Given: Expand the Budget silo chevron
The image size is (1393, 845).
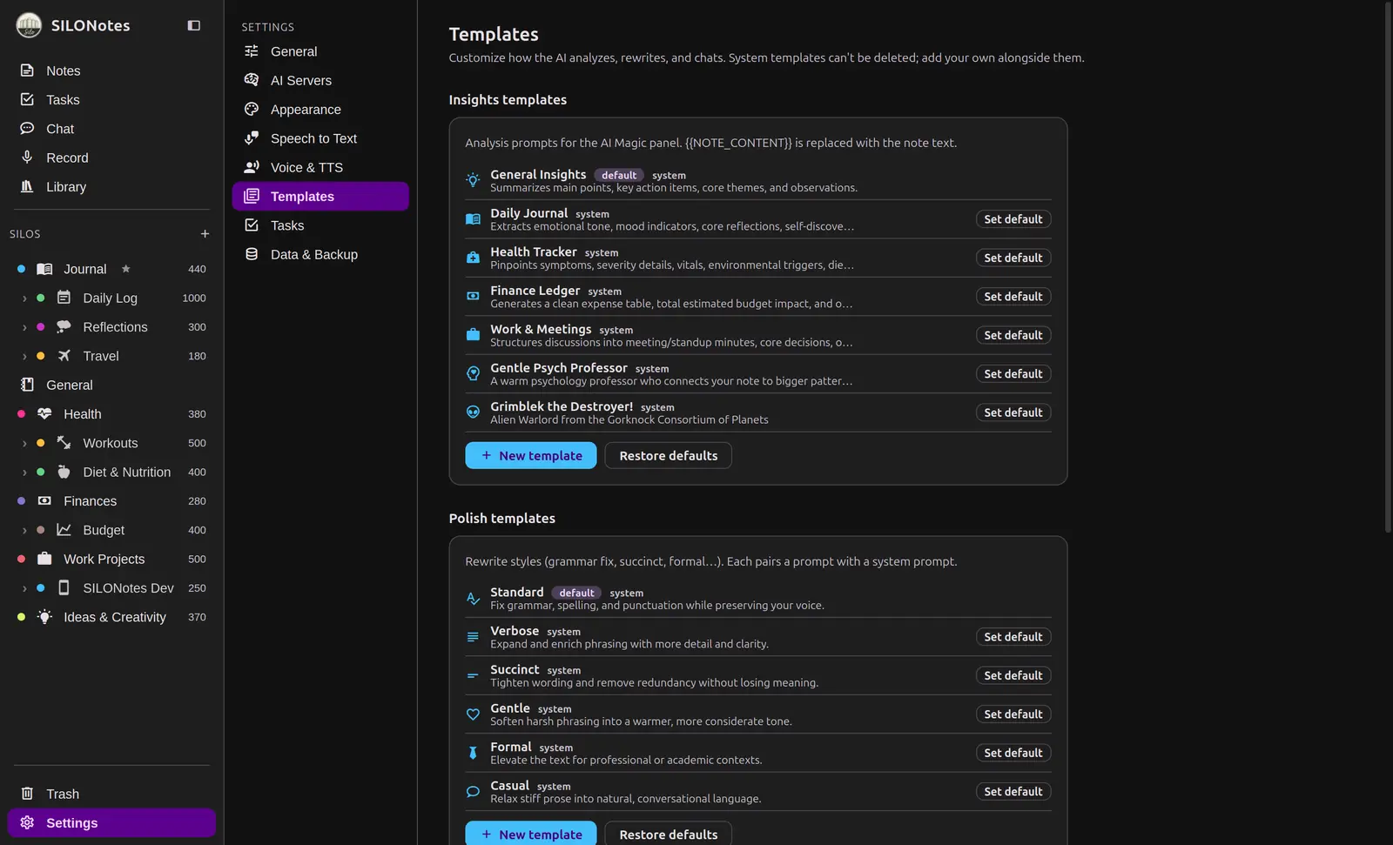Looking at the screenshot, I should click(x=24, y=530).
